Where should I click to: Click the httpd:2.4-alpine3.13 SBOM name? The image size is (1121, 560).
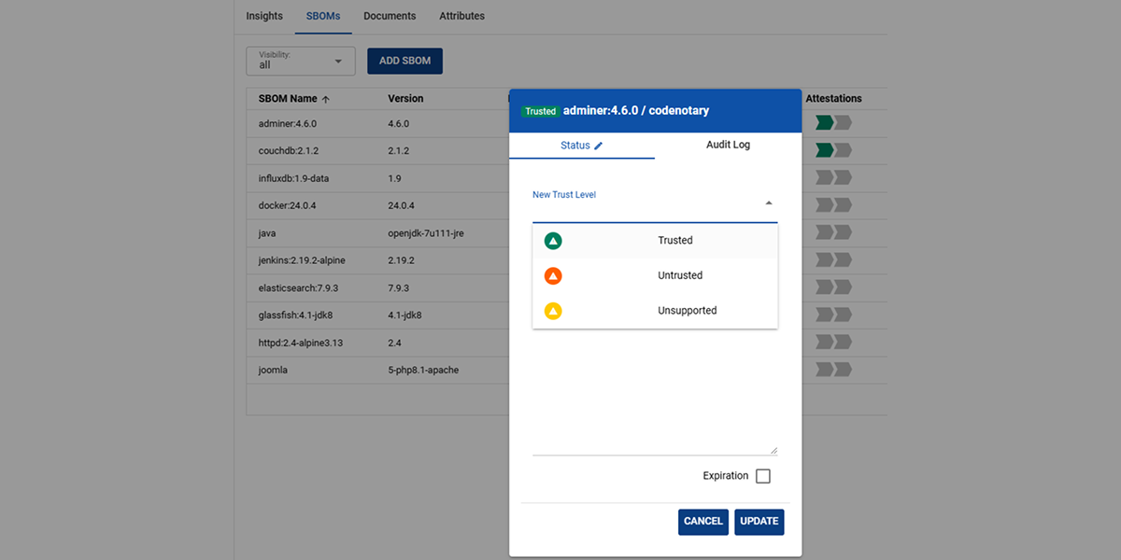tap(301, 343)
